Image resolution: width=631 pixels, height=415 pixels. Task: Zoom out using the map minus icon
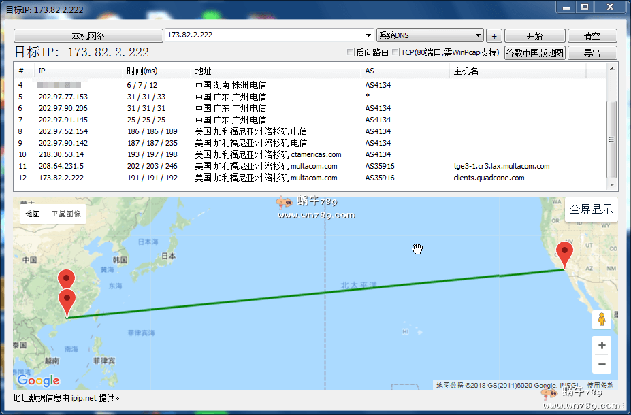click(602, 365)
